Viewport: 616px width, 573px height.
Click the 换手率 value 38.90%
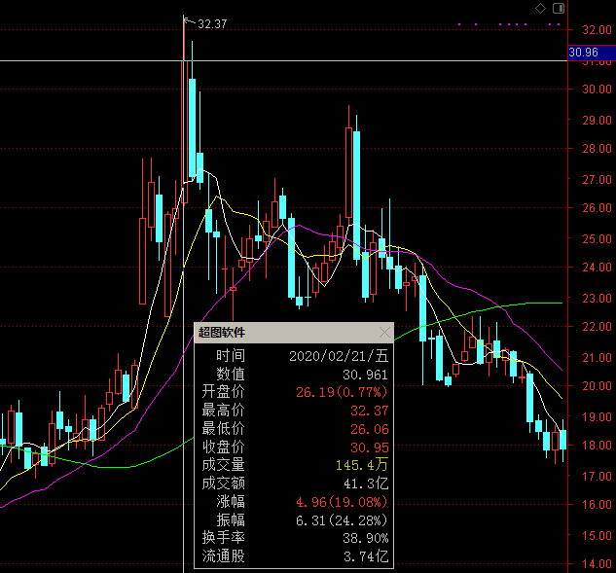click(x=365, y=538)
